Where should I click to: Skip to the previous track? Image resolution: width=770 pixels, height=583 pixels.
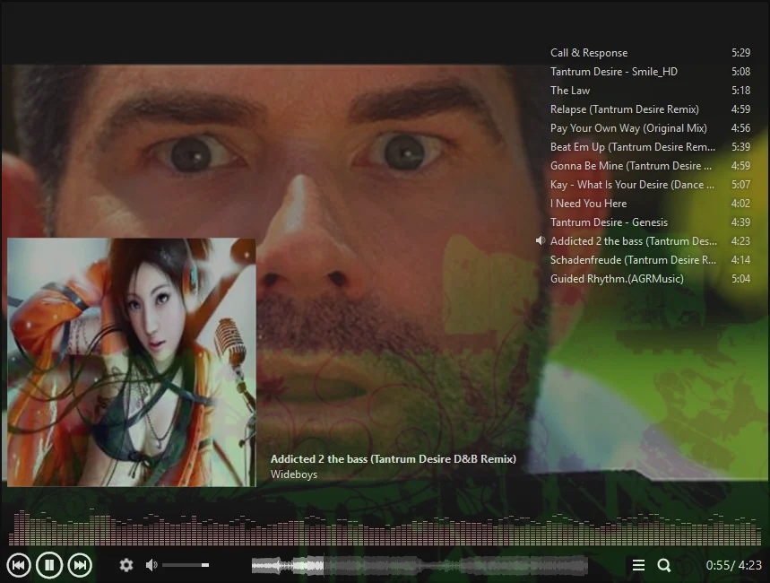point(19,565)
